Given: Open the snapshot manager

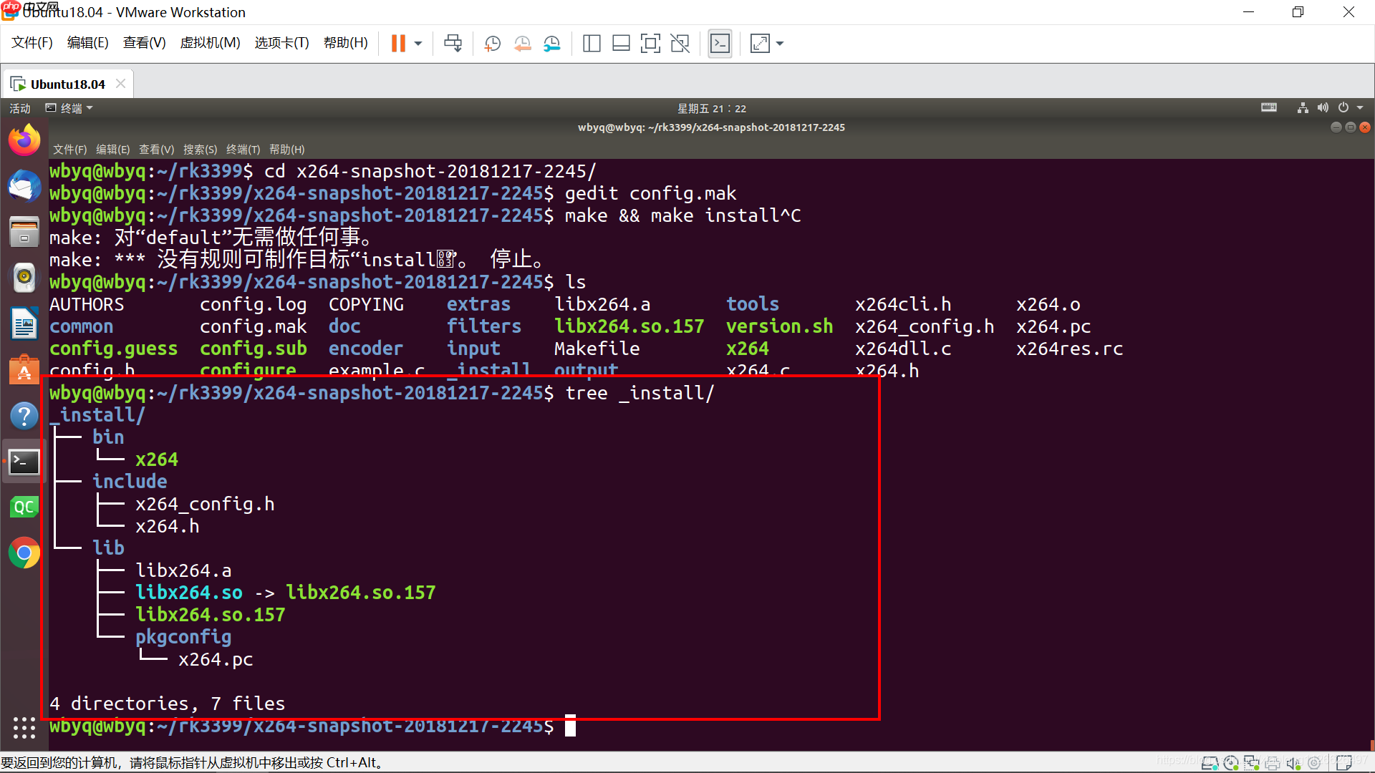Looking at the screenshot, I should coord(551,43).
